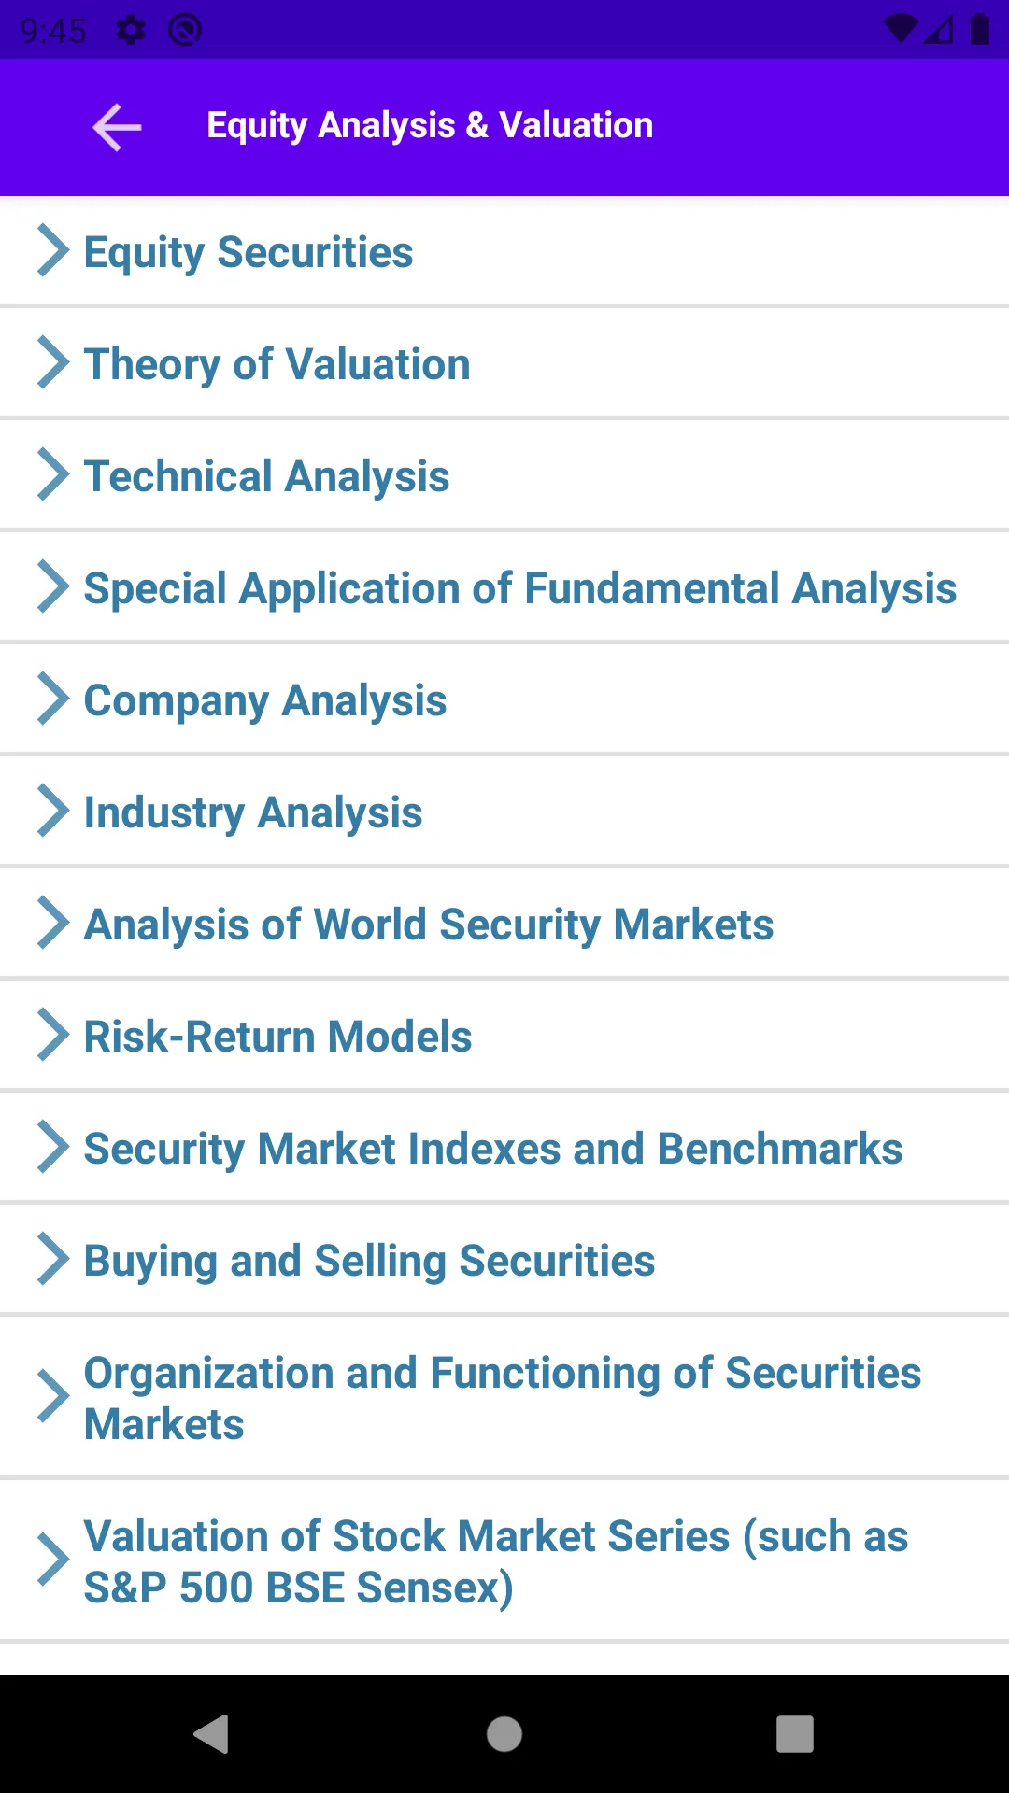Open the settings gear in status bar

click(x=131, y=30)
